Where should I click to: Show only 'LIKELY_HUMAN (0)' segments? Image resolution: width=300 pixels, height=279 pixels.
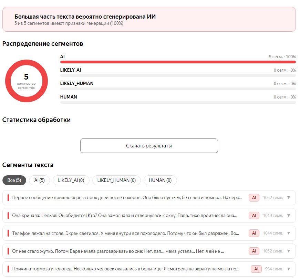tap(116, 180)
